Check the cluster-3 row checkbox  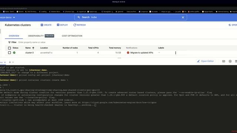point(9,53)
